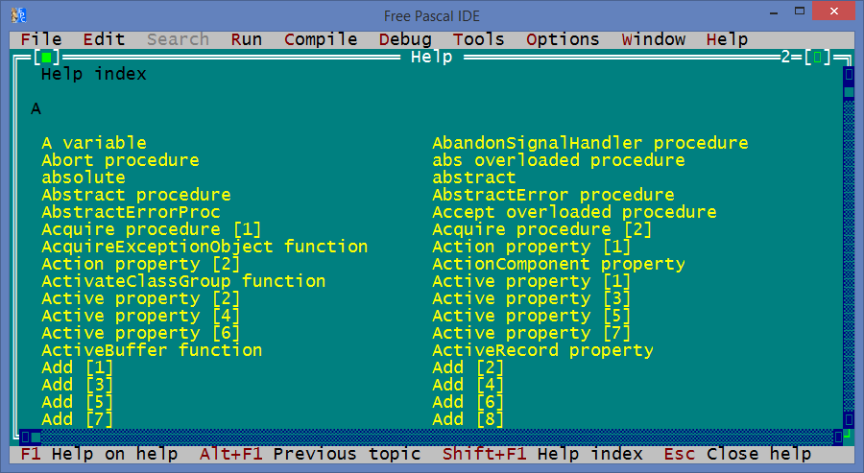
Task: Zoom the Help window with the top-right bracket icon
Action: tap(818, 57)
